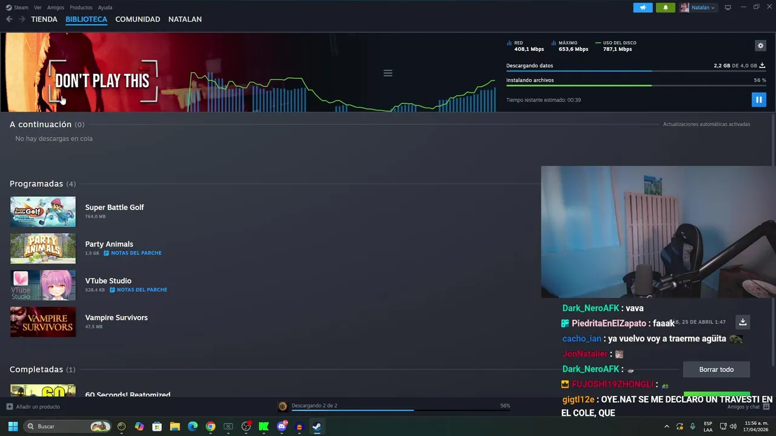Open the Xbox app from the taskbar
Image resolution: width=776 pixels, height=436 pixels.
(x=228, y=426)
